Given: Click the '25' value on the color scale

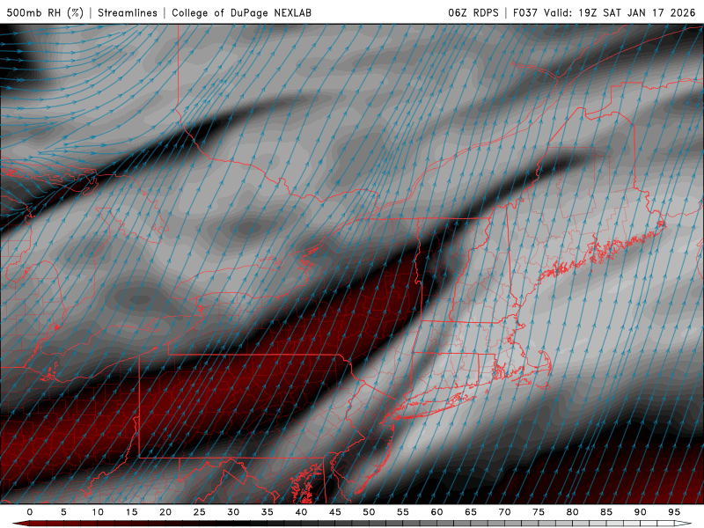Looking at the screenshot, I should (x=199, y=512).
